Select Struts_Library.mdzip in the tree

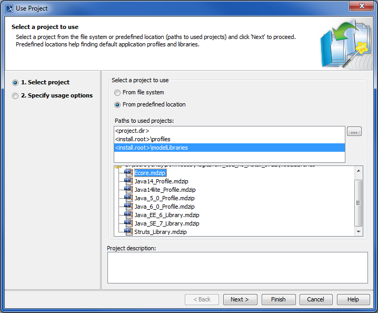click(161, 232)
